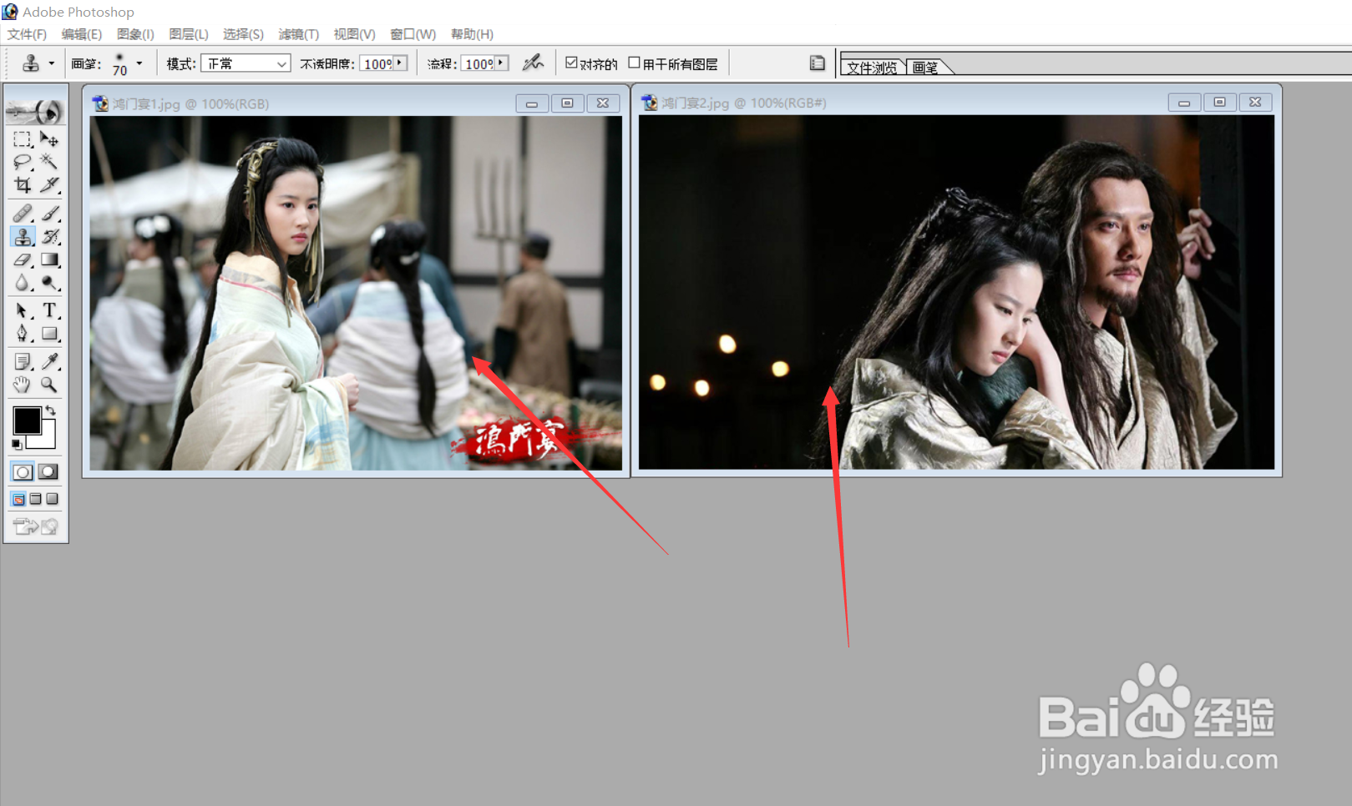This screenshot has width=1352, height=806.
Task: Click inside the 鸿门宴1.jpg image canvas
Action: point(356,293)
